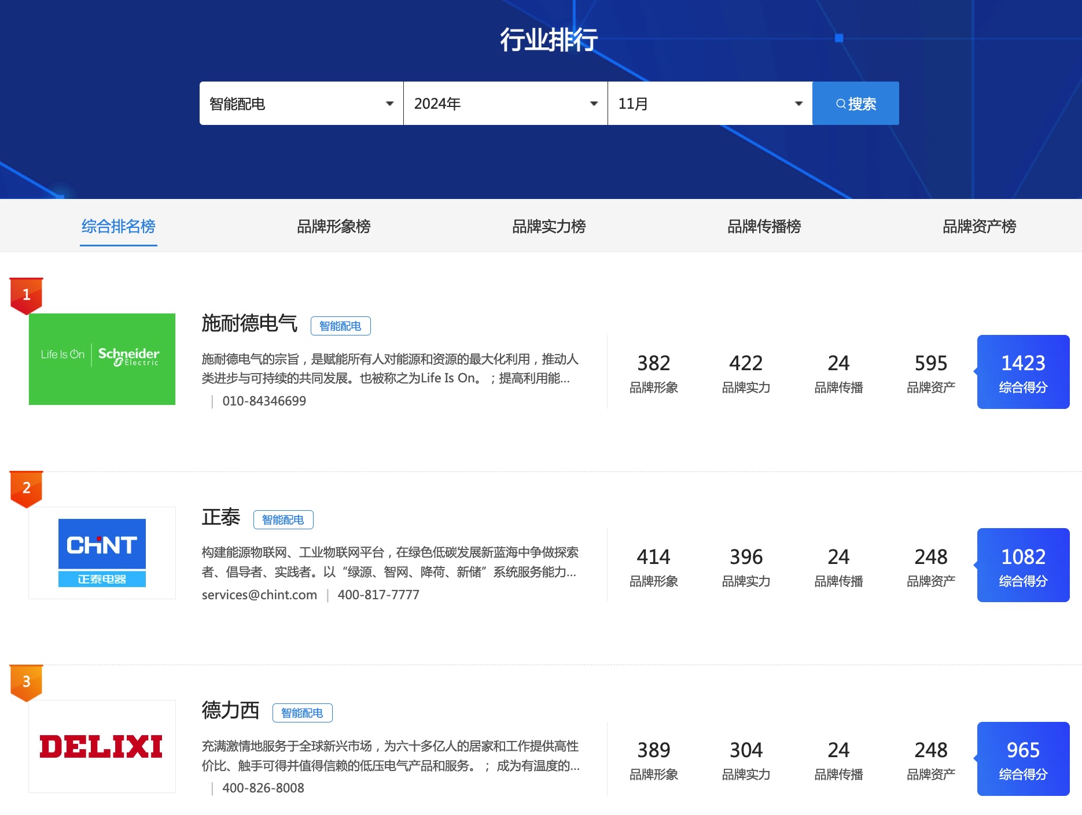Open the DELIXI logo thumbnail
This screenshot has width=1082, height=815.
pyautogui.click(x=102, y=746)
